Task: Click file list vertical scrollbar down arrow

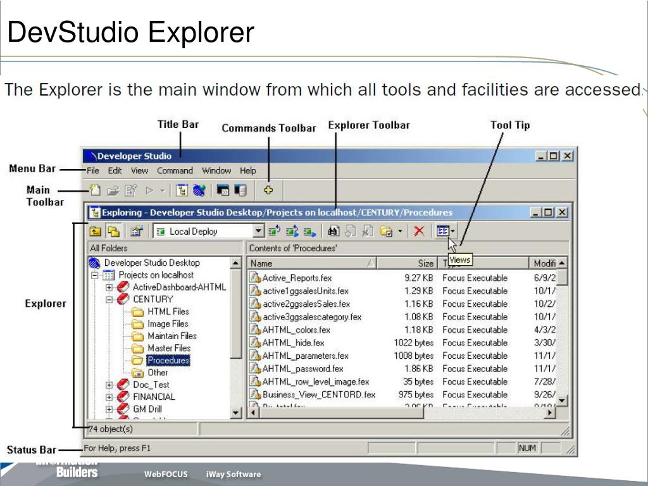Action: (x=562, y=400)
